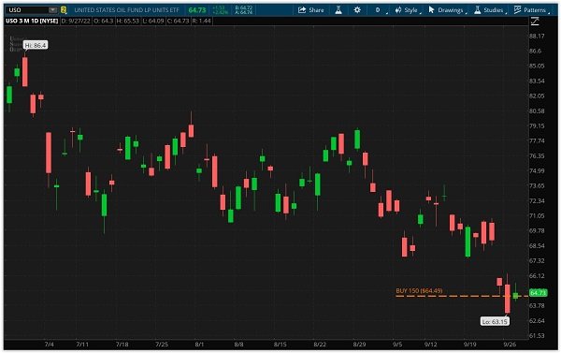Image resolution: width=561 pixels, height=353 pixels.
Task: Open the symbol dropdown arrow next to USO
Action: [53, 10]
